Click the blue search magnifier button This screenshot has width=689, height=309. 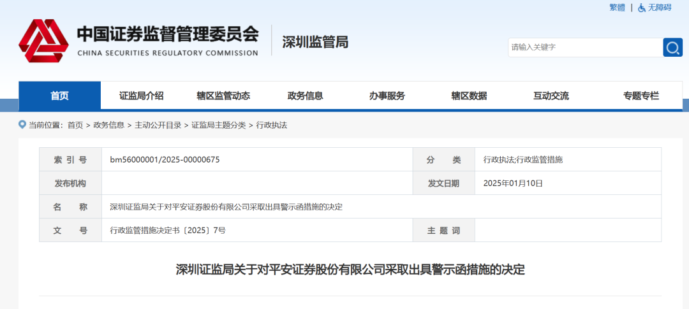coord(673,47)
